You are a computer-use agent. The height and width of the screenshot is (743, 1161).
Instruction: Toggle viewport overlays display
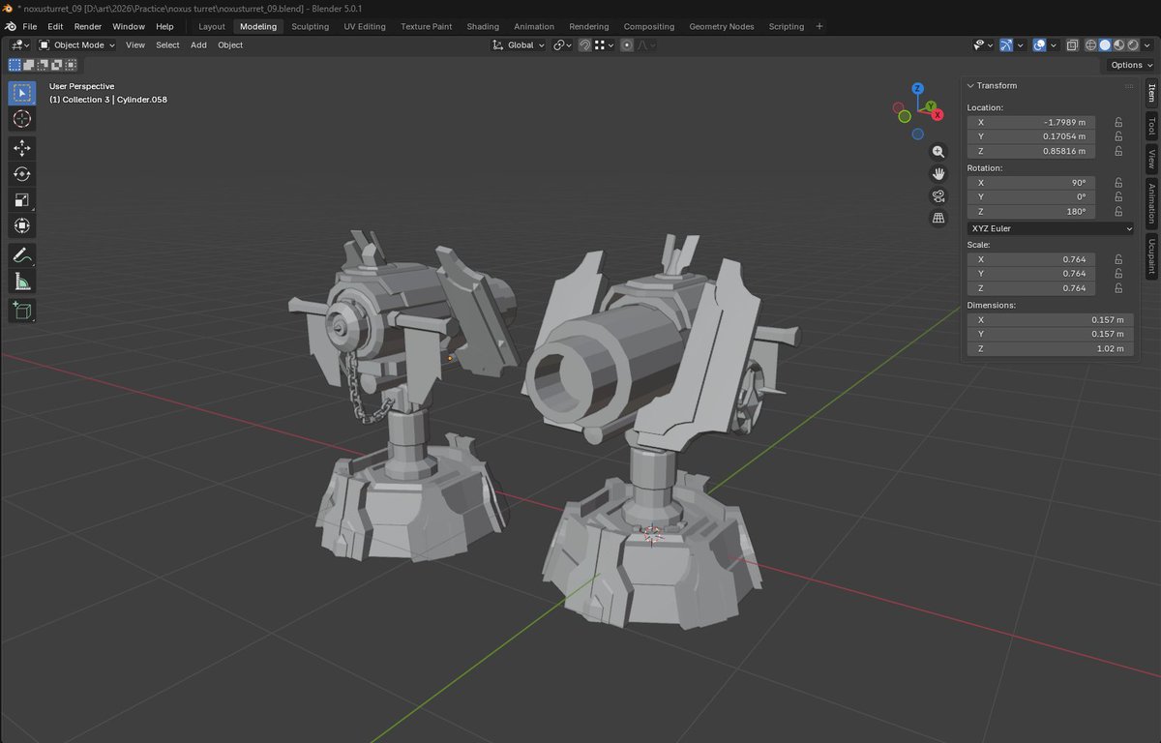pyautogui.click(x=1039, y=45)
